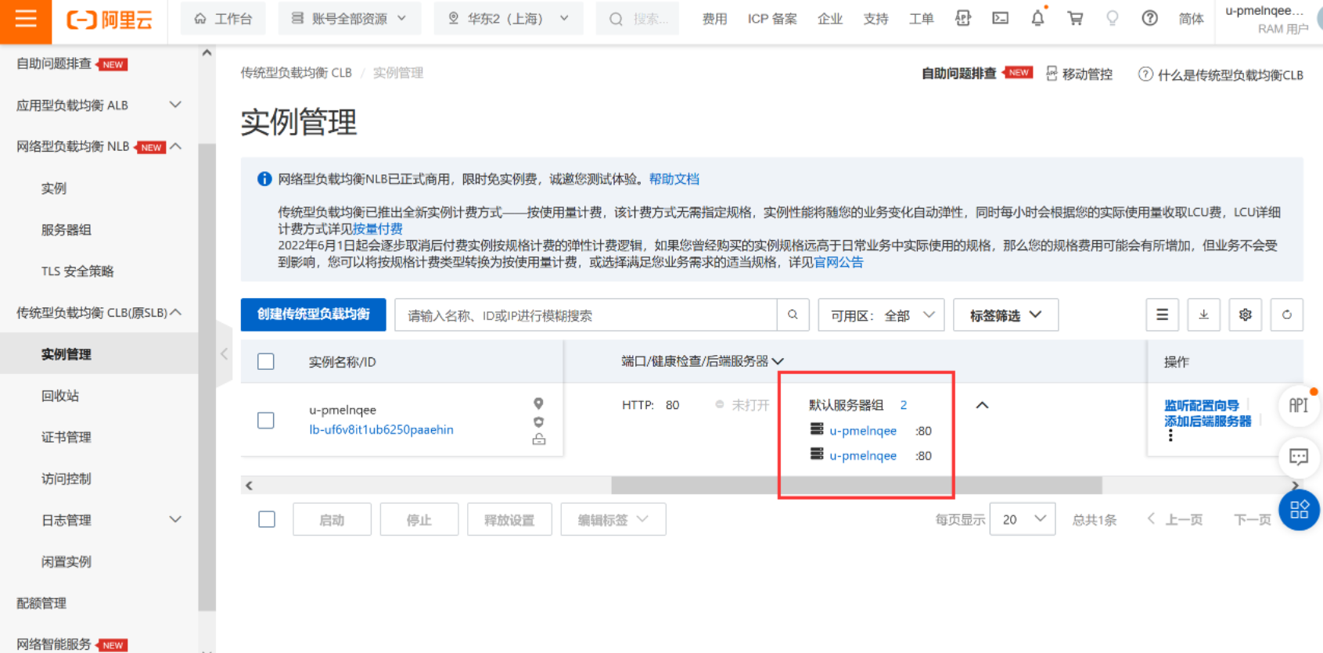The height and width of the screenshot is (653, 1323).
Task: Click 监听配置向导 action link
Action: (x=1202, y=405)
